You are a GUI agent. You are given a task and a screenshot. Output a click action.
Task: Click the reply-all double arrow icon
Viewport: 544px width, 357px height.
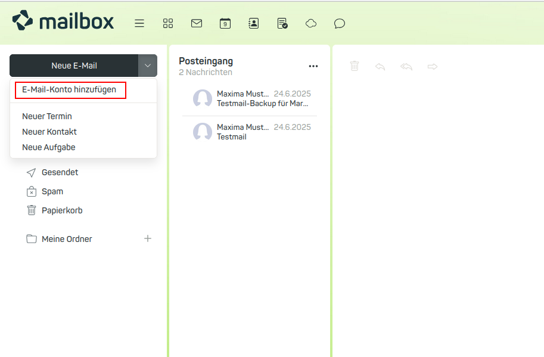[x=406, y=66]
